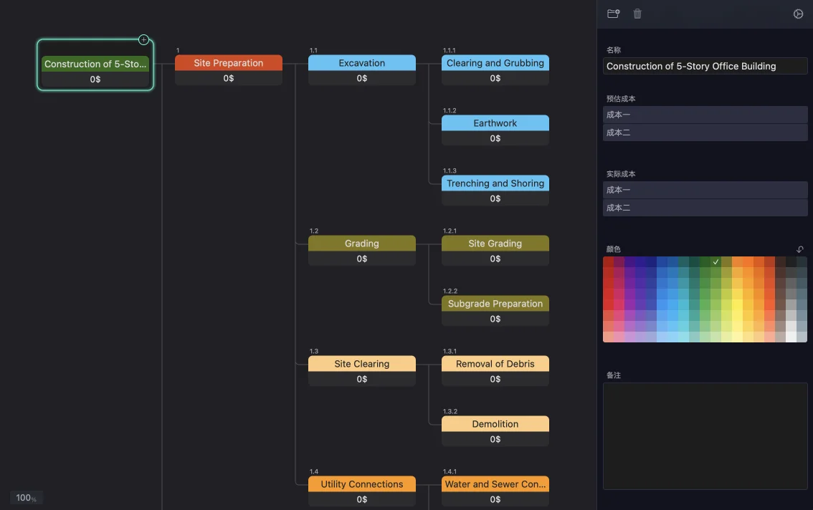Select the Demolition node

pyautogui.click(x=495, y=424)
